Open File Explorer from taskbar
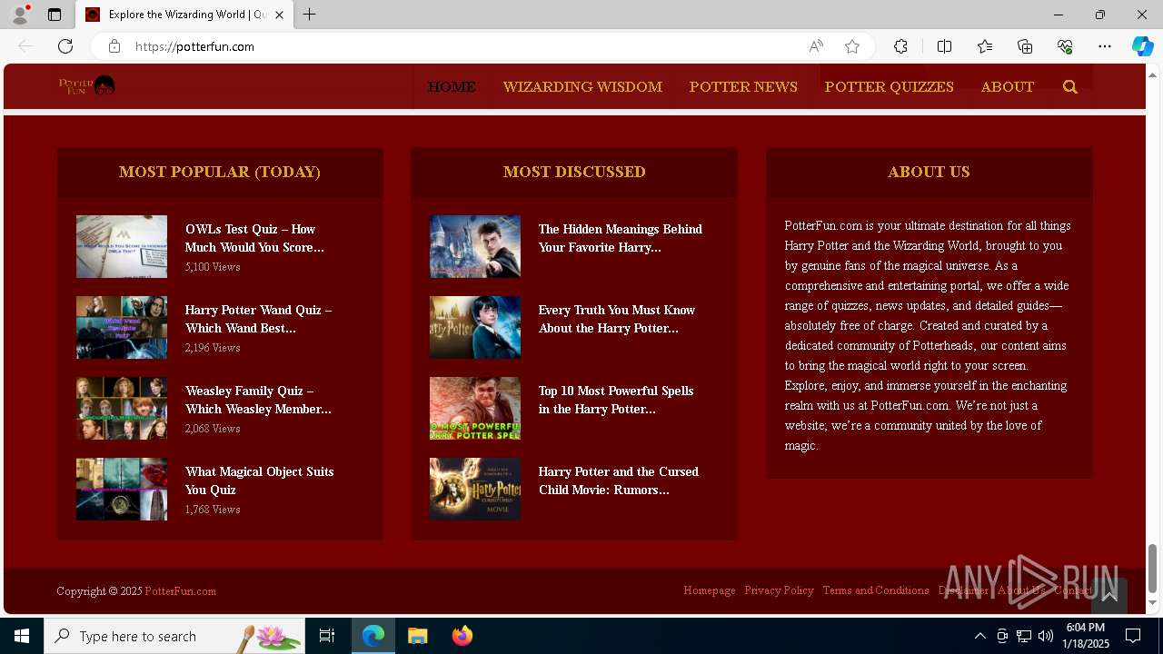 [418, 636]
